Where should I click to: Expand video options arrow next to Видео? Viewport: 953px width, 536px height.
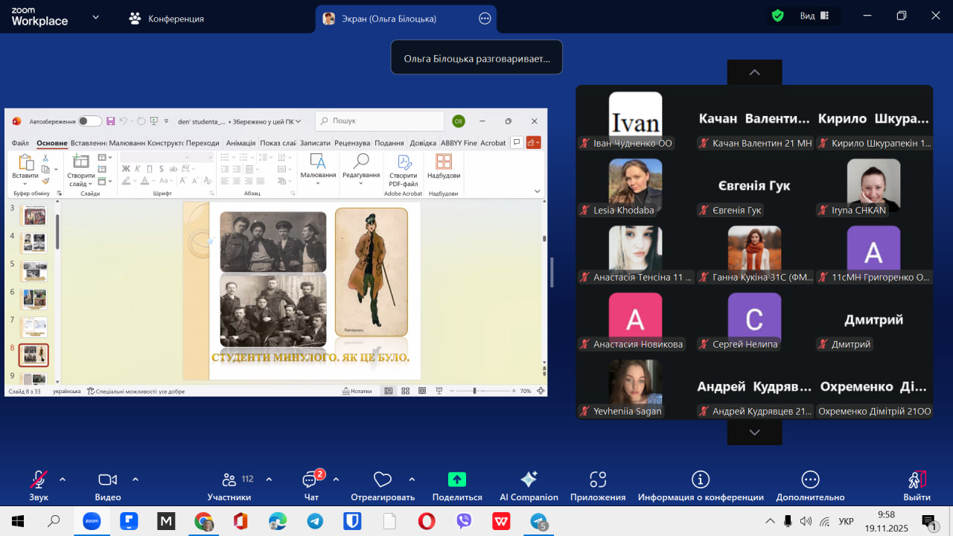point(136,479)
